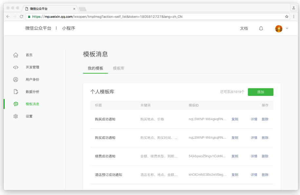
Task: Delete the 购买地点、价格 template
Action: 265,119
